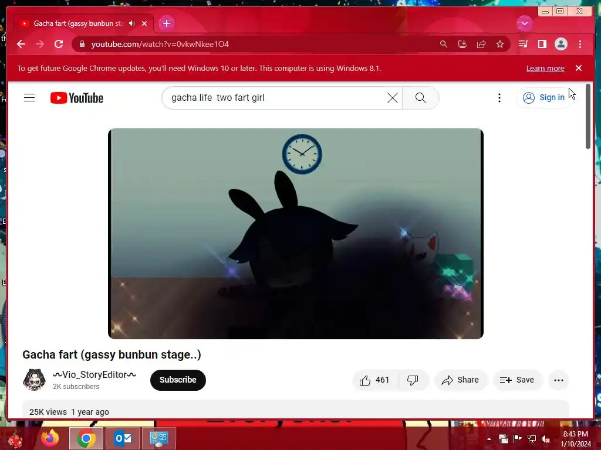Dismiss the Chrome update notification bar
Image resolution: width=601 pixels, height=450 pixels.
click(579, 68)
